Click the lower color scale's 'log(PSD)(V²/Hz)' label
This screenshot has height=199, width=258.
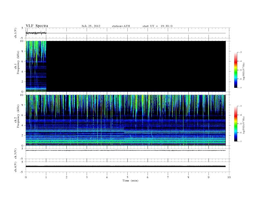[x=244, y=125]
